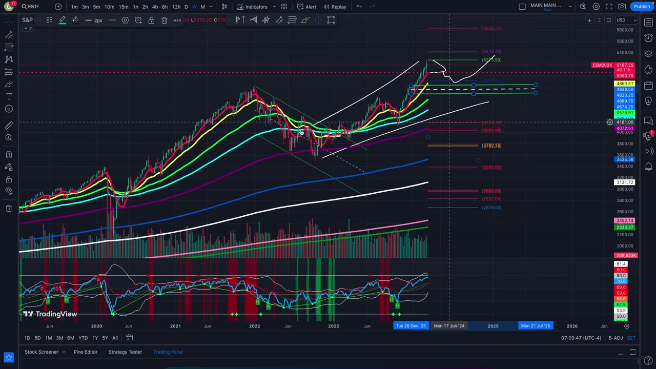Select the Trend Line tool in left sidebar
Viewport: 656px width, 369px height.
click(9, 35)
